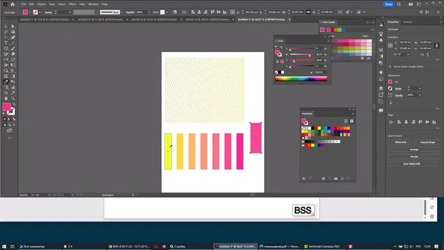Set paint type to Color in toolbar

(x=5, y=119)
